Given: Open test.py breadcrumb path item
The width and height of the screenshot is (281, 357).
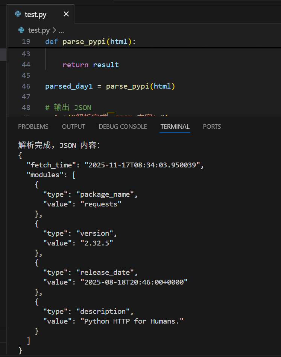Looking at the screenshot, I should [x=39, y=30].
